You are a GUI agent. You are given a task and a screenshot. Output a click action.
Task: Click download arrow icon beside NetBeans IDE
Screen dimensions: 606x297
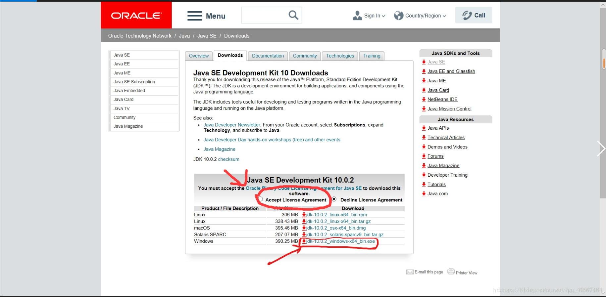coord(424,99)
